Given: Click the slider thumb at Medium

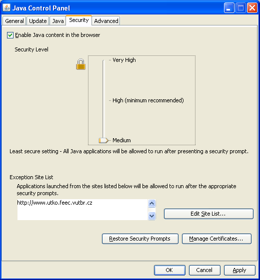Looking at the screenshot, I should [x=103, y=140].
